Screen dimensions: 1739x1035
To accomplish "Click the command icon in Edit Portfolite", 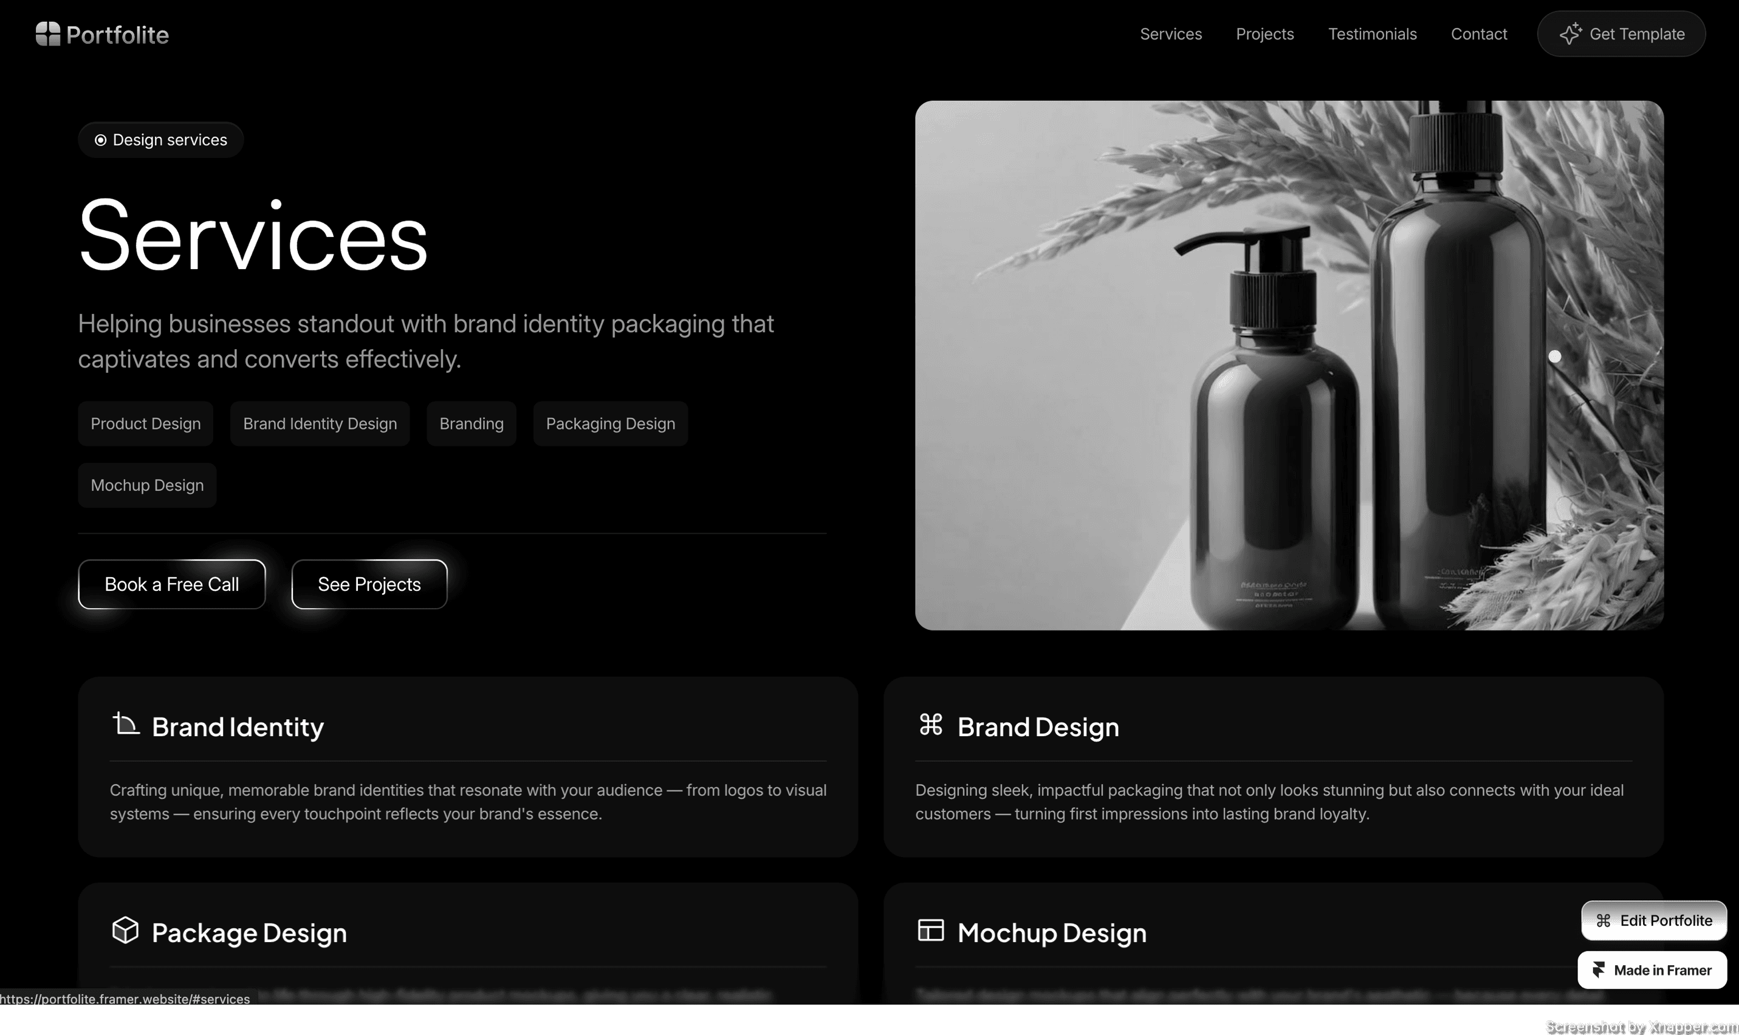I will click(1603, 921).
